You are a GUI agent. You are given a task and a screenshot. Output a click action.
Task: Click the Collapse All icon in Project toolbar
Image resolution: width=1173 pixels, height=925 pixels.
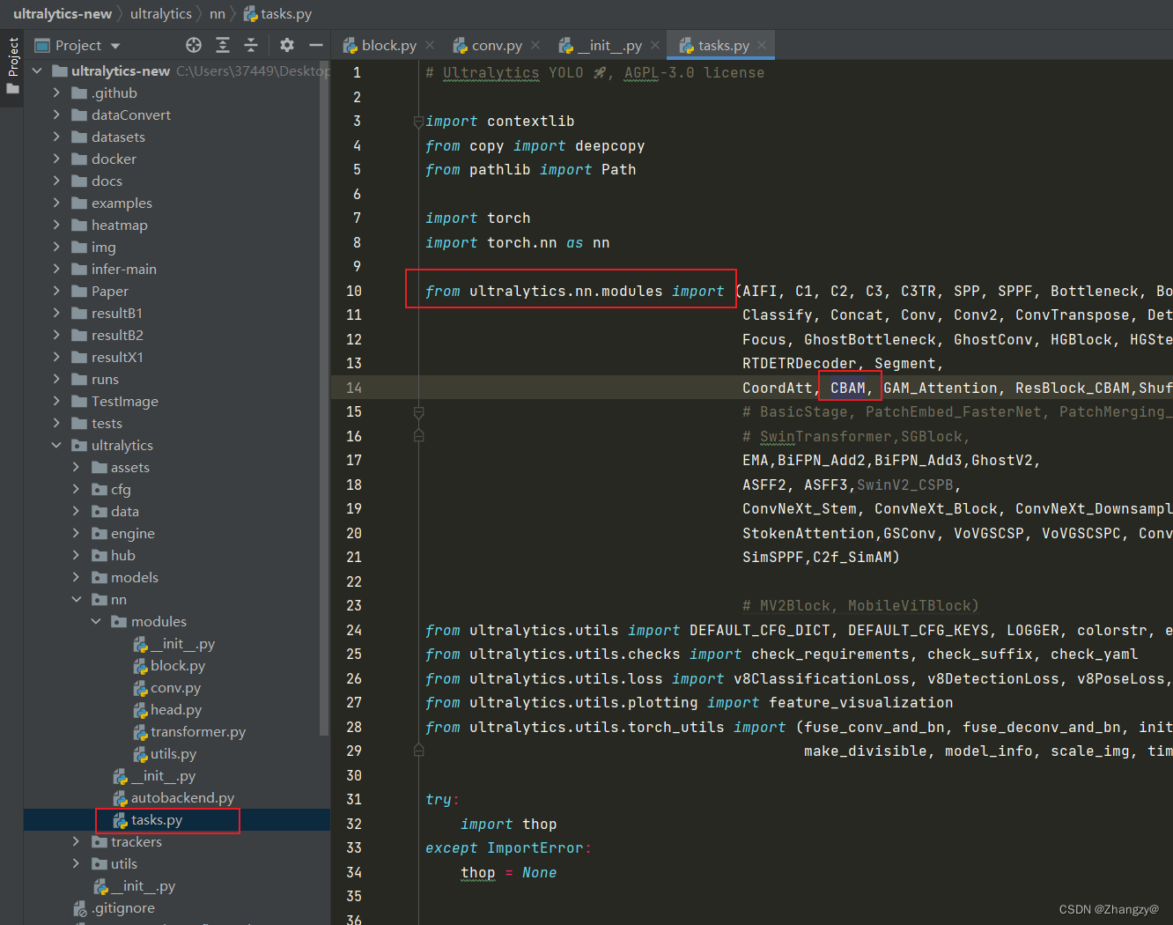tap(251, 45)
